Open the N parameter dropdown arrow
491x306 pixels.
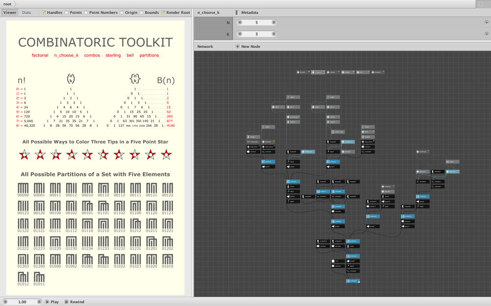[487, 23]
